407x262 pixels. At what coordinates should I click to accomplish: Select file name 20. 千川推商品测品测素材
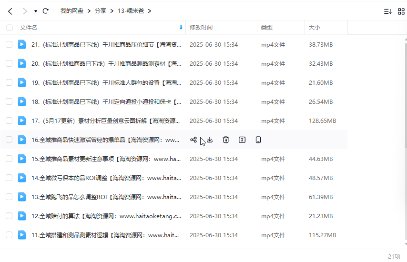click(x=106, y=63)
